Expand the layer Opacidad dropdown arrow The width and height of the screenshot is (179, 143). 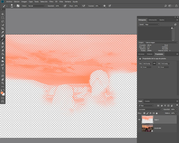(x=177, y=110)
